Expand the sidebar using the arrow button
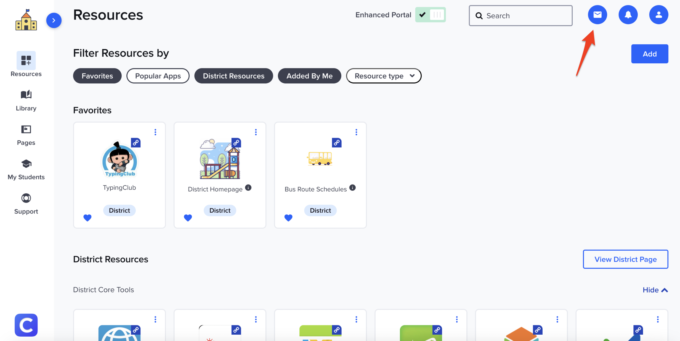This screenshot has height=341, width=680. 54,20
